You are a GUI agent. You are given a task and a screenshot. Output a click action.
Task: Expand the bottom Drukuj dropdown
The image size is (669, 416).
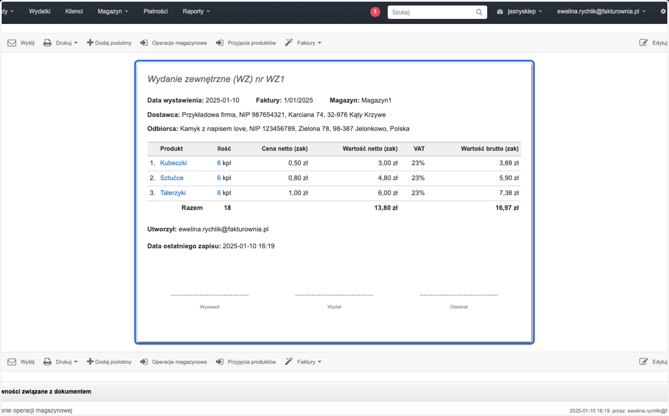(66, 362)
